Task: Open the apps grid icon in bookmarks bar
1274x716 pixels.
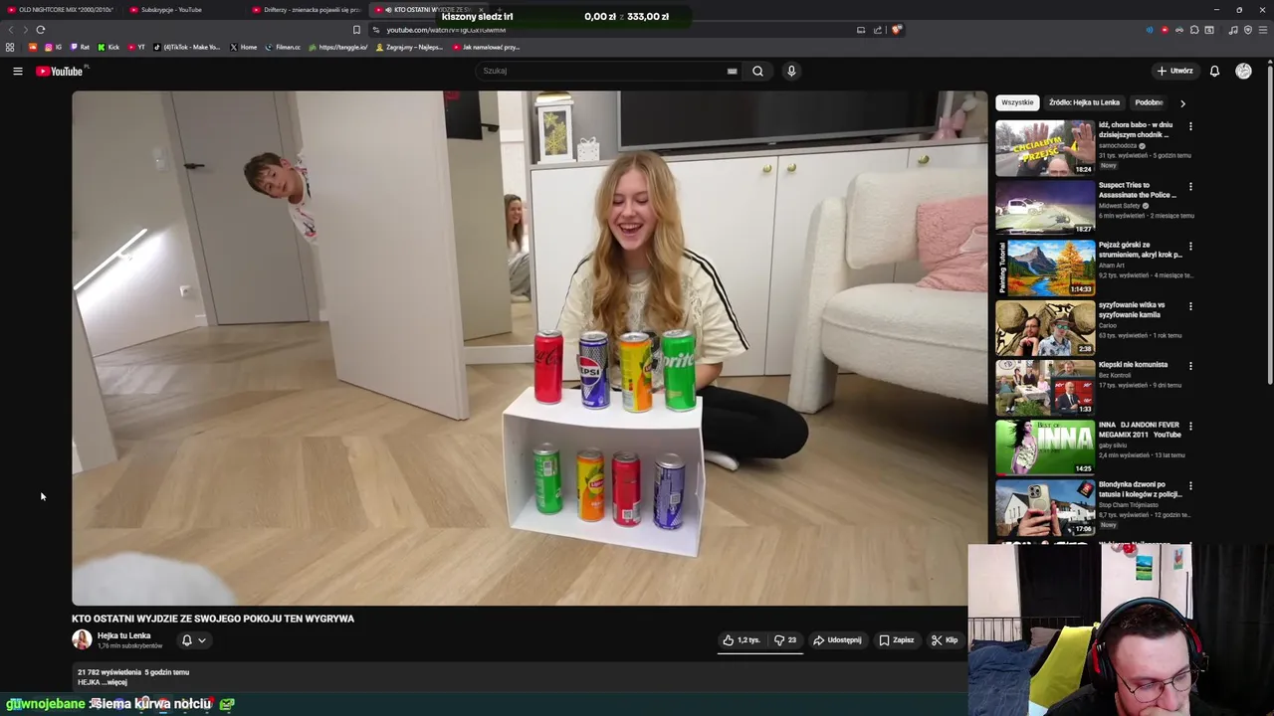Action: click(10, 47)
